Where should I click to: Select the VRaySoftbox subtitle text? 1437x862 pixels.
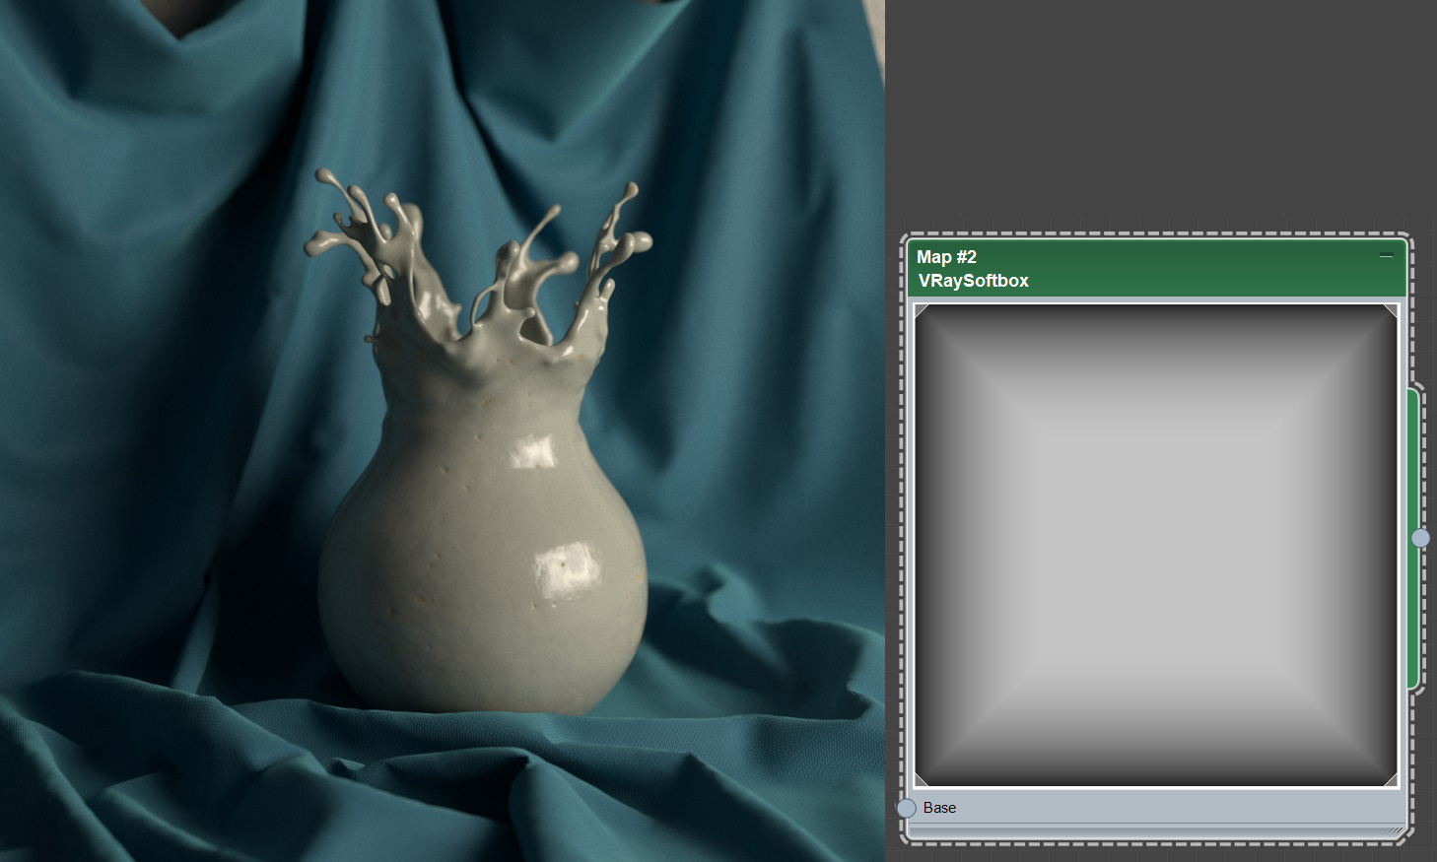972,281
